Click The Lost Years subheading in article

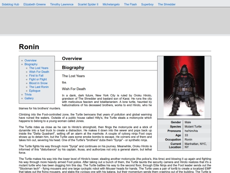pos(73,76)
